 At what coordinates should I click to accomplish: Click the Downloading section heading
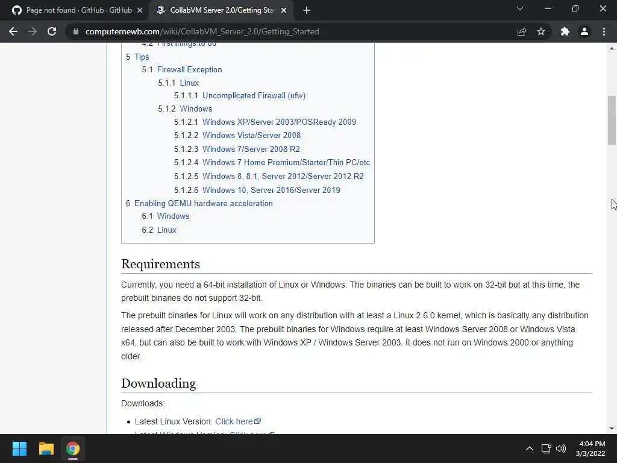158,383
